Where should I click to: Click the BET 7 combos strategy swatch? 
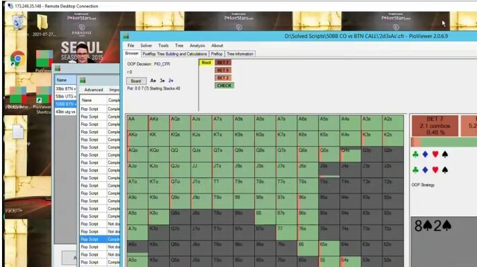coord(435,126)
